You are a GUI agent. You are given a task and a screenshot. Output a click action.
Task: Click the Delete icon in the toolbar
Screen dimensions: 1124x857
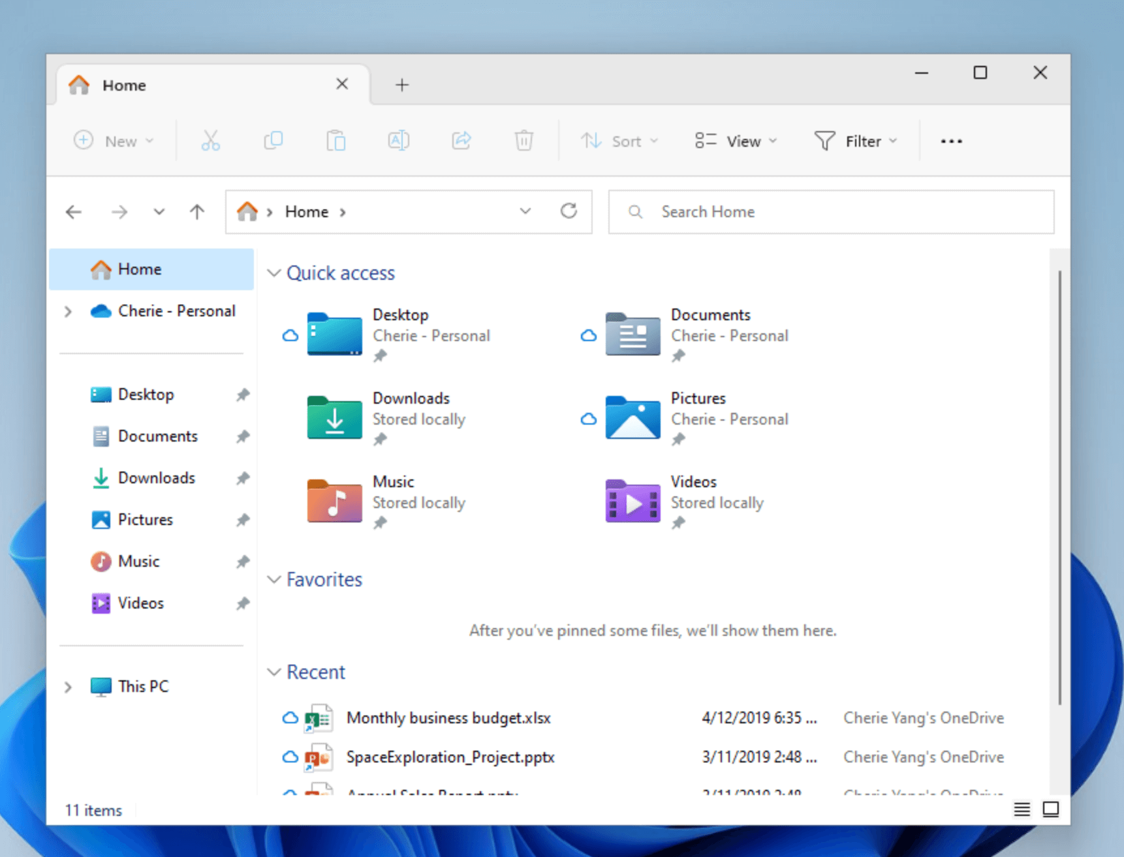(x=523, y=140)
